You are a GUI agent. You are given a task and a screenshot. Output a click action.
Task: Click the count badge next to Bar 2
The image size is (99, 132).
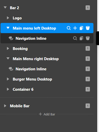click(x=88, y=8)
